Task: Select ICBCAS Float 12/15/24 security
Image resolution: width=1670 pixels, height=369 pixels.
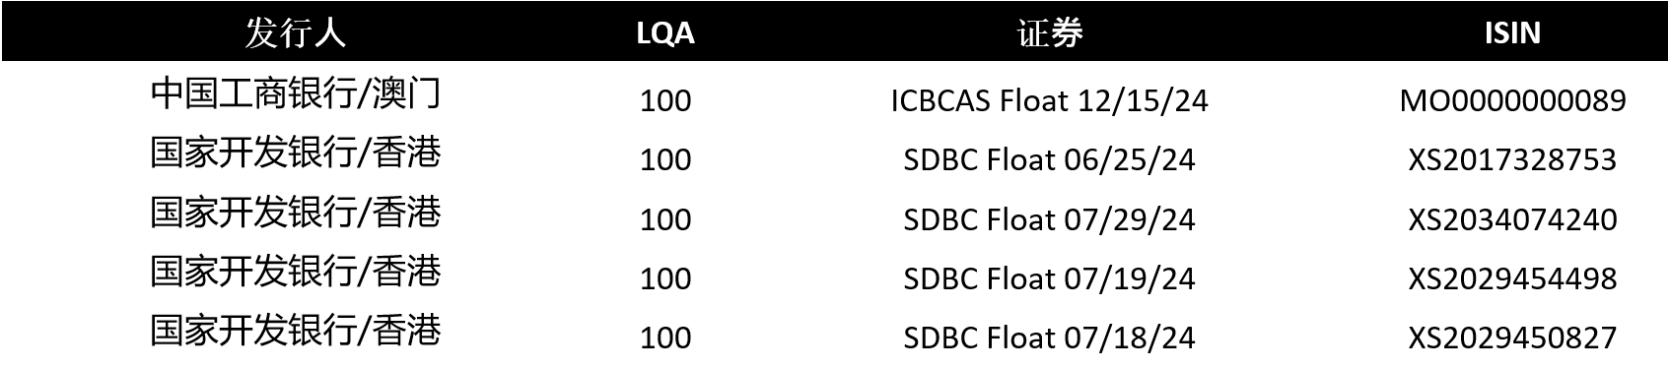Action: point(1049,100)
